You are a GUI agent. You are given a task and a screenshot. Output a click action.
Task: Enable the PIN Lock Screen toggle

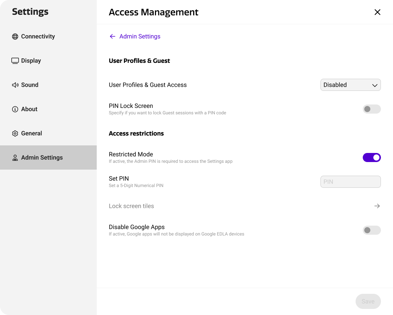pyautogui.click(x=371, y=109)
